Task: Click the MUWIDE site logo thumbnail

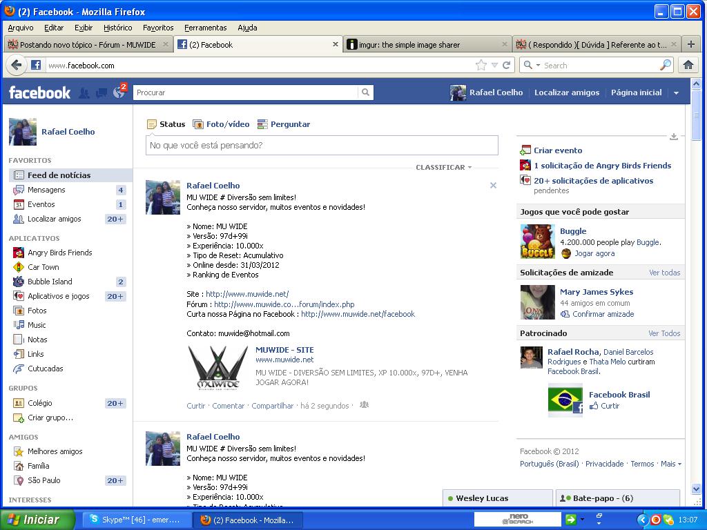Action: click(x=218, y=367)
